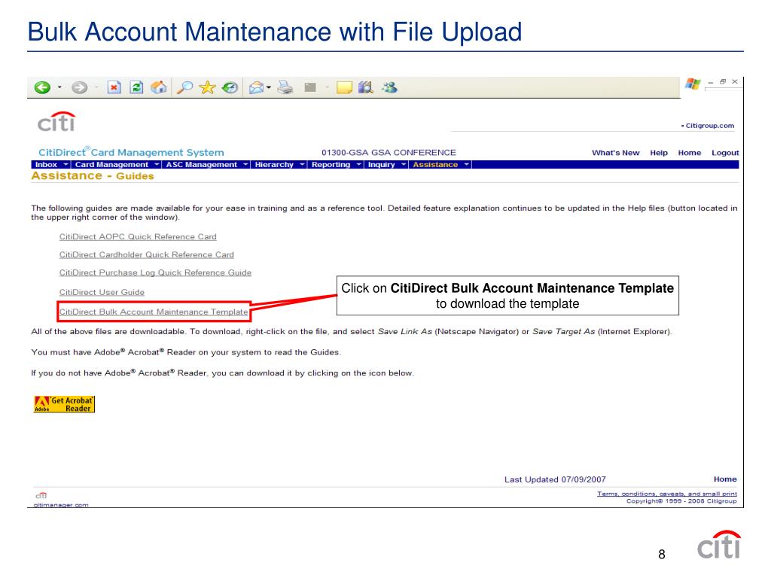Open the Card Management menu

[x=111, y=165]
